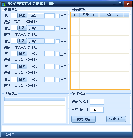This screenshot has height=138, width=133.
Task: Minimize the QQ空间批量分享视频 window
Action: pos(114,4)
